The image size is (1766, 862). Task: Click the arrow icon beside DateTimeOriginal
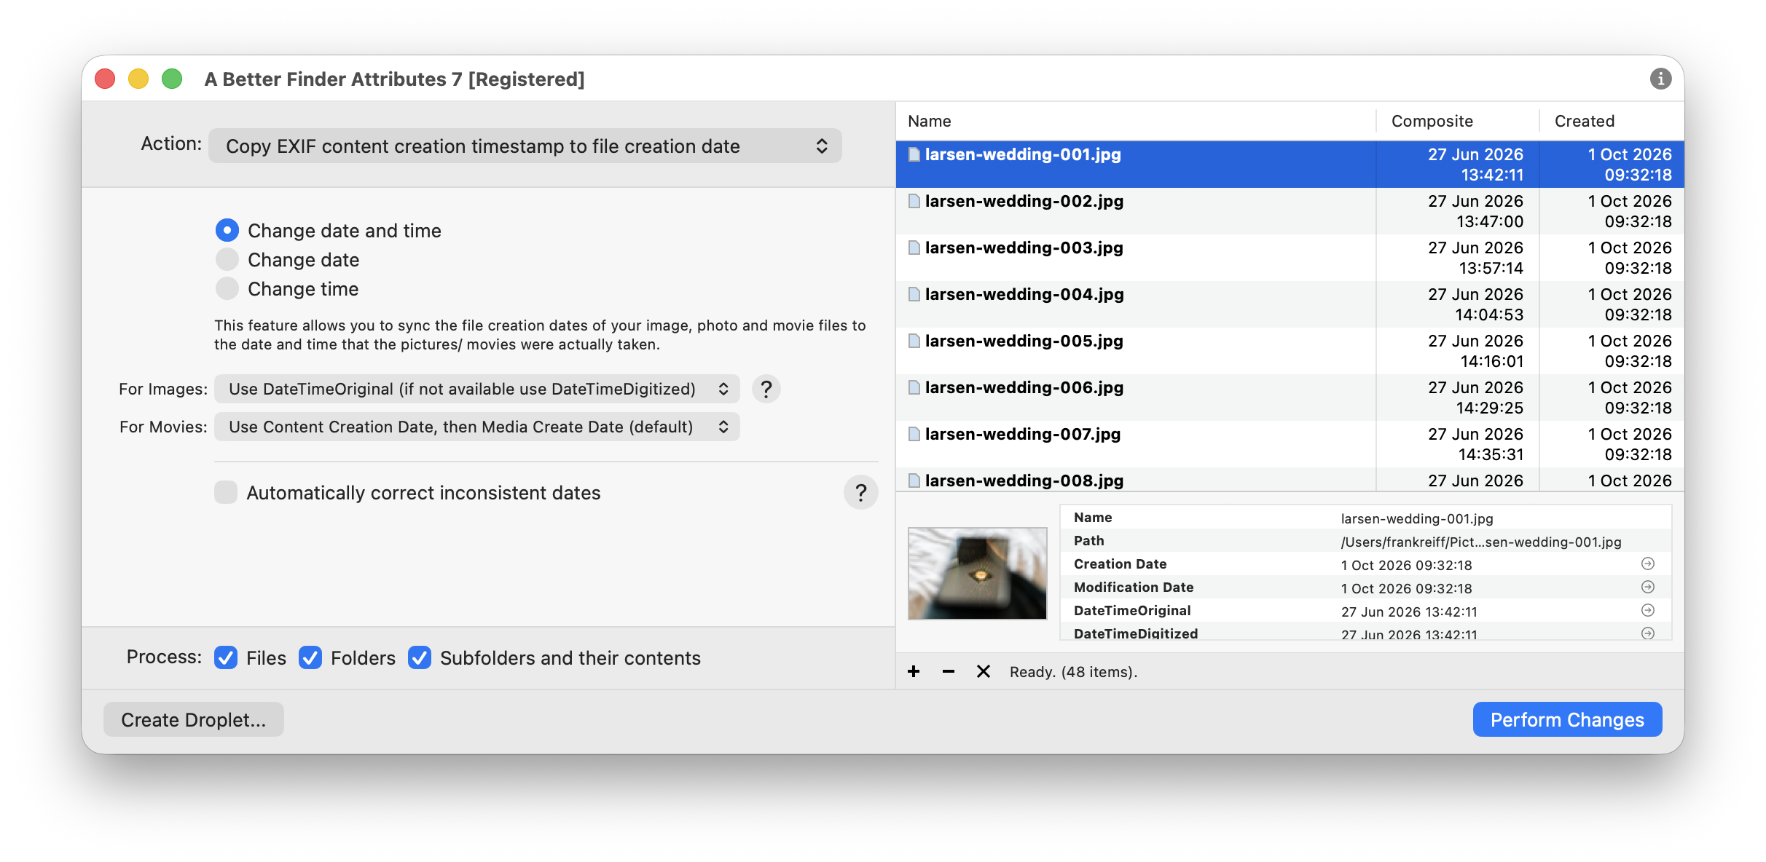tap(1648, 611)
